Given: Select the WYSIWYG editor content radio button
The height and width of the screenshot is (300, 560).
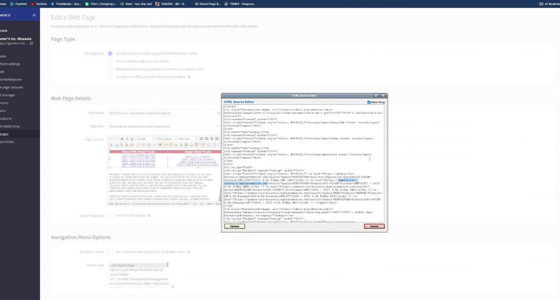Looking at the screenshot, I should tap(110, 54).
